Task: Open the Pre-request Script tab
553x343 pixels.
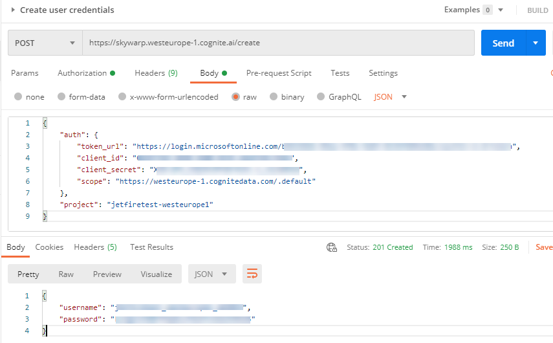Action: [279, 73]
